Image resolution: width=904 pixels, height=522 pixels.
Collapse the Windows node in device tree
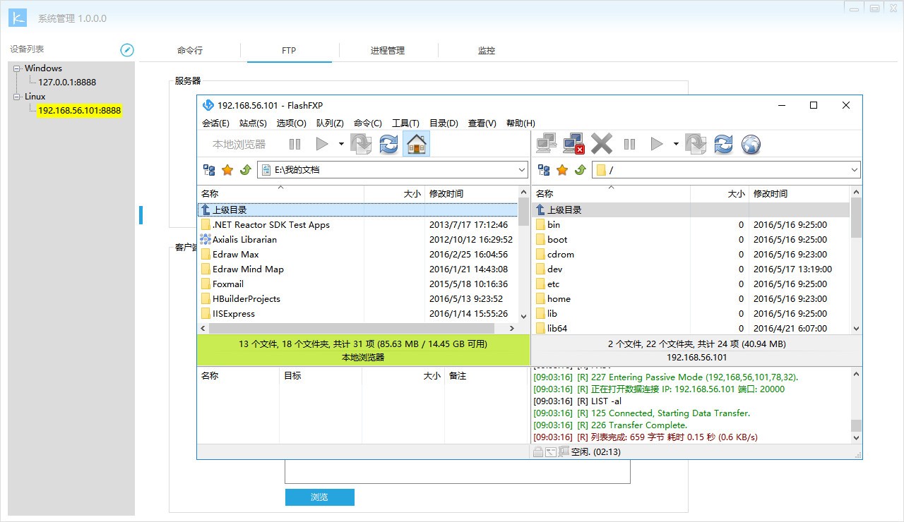pyautogui.click(x=17, y=68)
